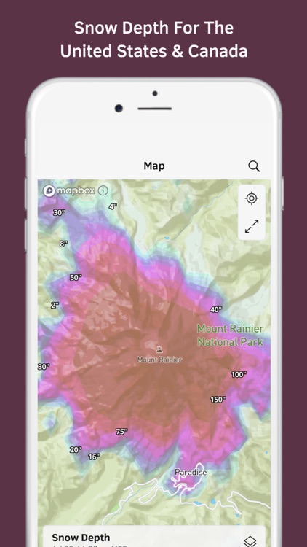This screenshot has height=547, width=307.
Task: Tap the 16" snow depth label
Action: click(94, 457)
